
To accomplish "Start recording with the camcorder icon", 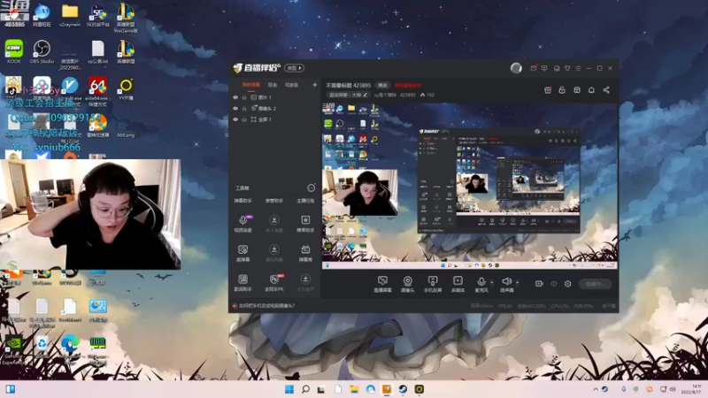I will coord(539,284).
